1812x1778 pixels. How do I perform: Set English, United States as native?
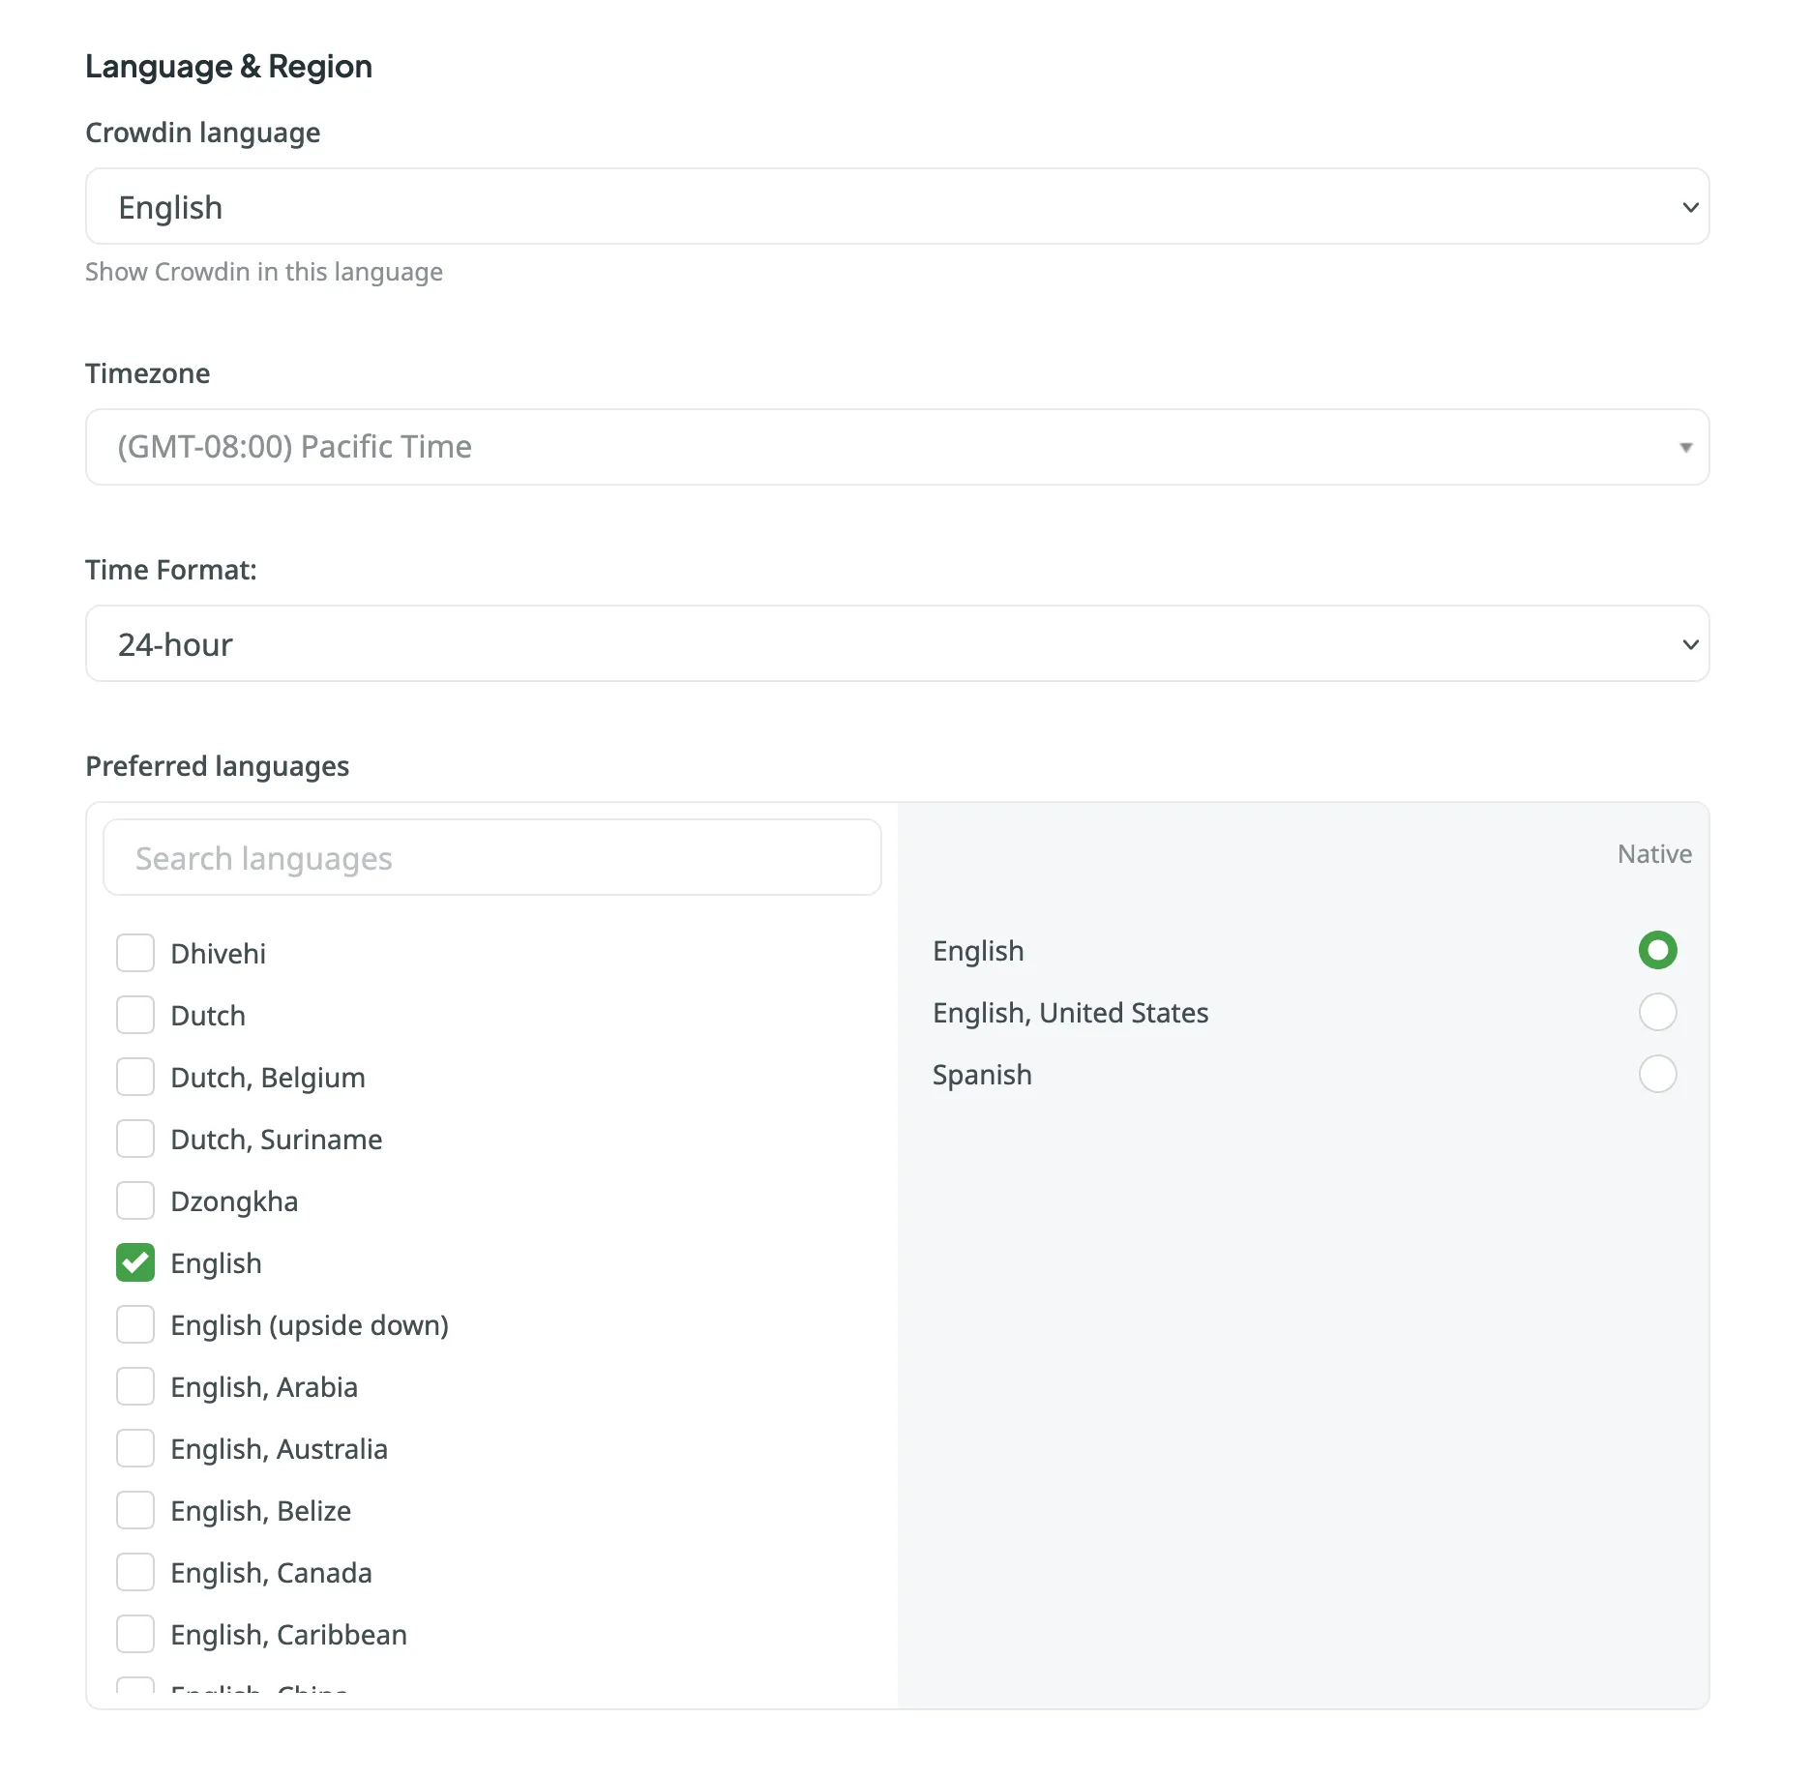[1657, 1013]
